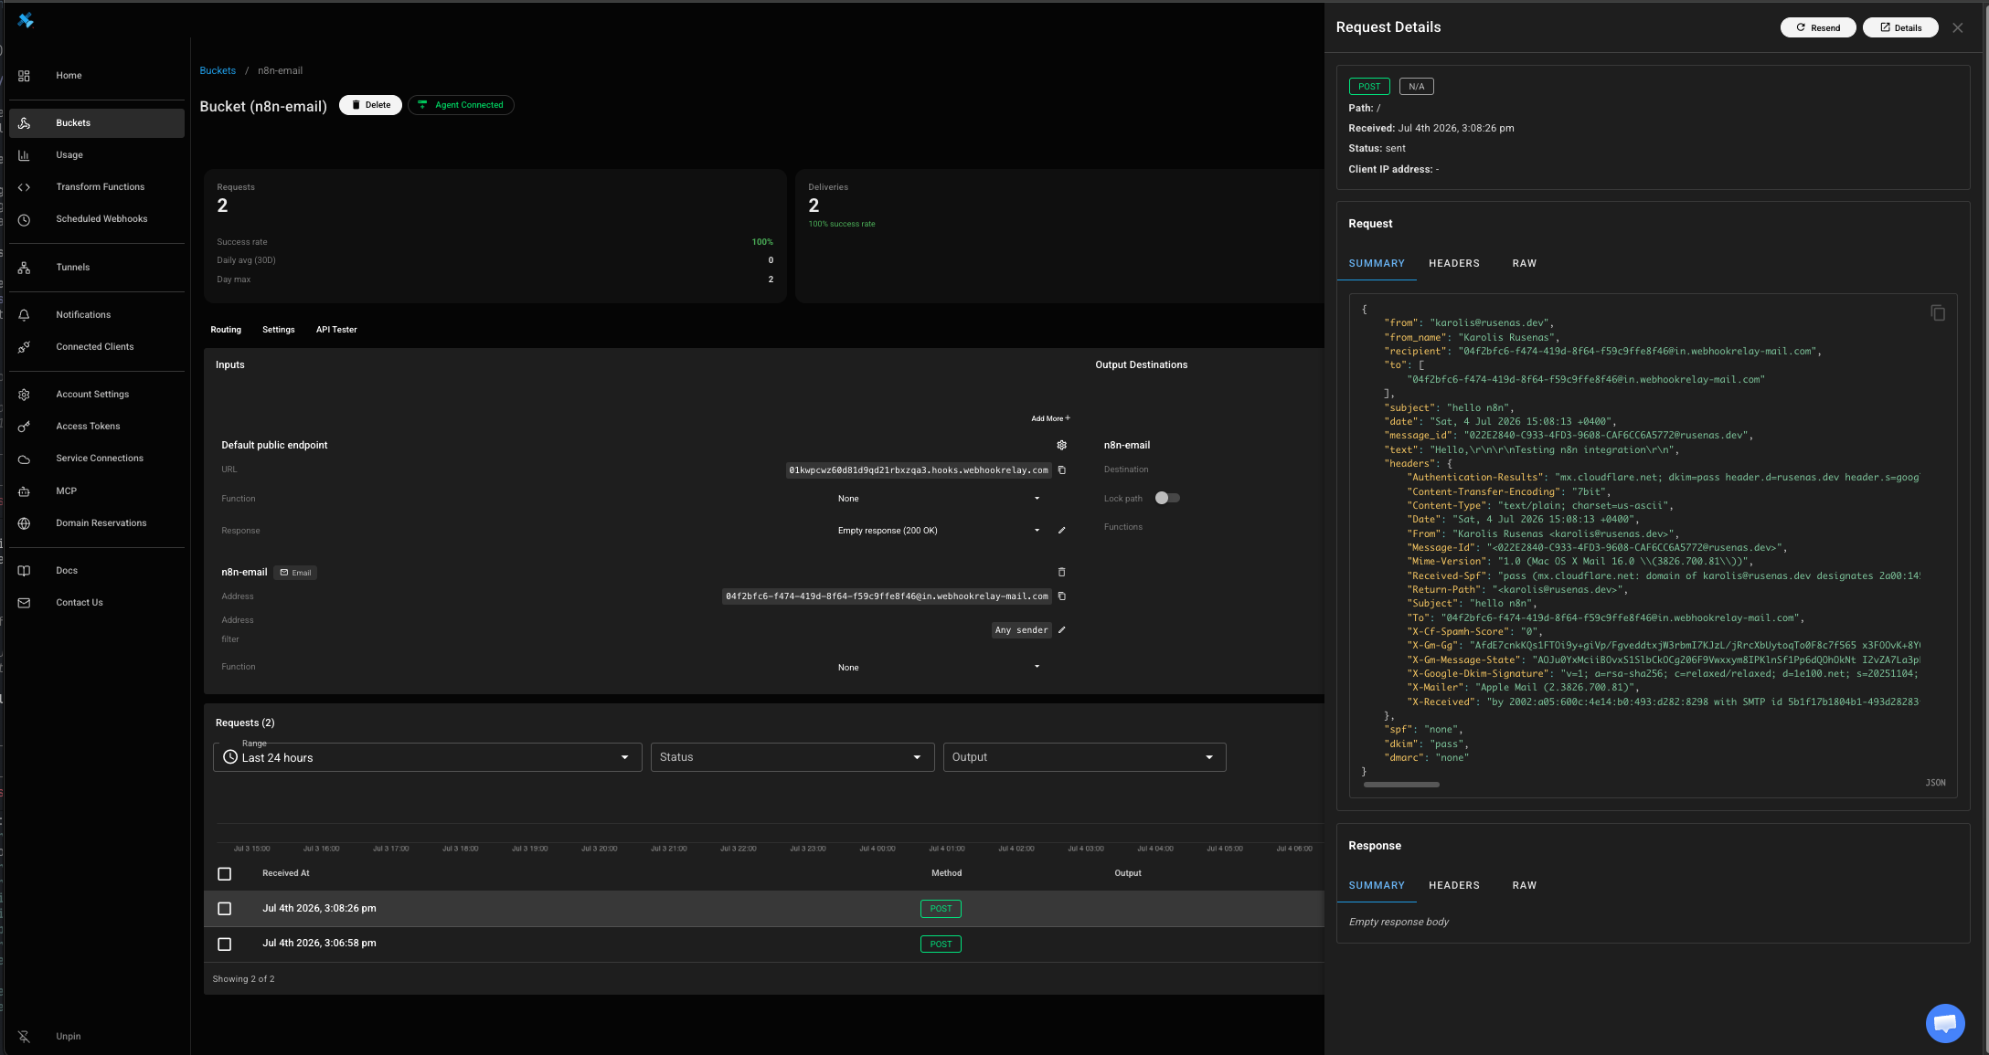Image resolution: width=1989 pixels, height=1055 pixels.
Task: Open the support chat bubble
Action: point(1944,1022)
